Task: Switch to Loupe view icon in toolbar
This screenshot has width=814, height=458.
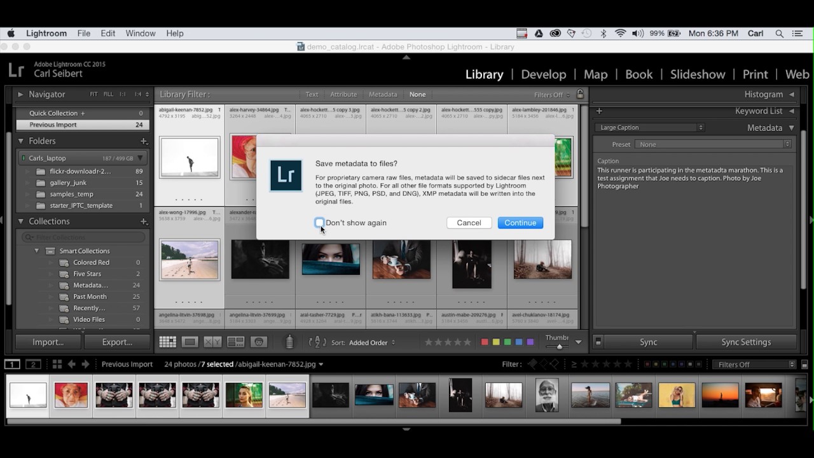Action: click(190, 342)
